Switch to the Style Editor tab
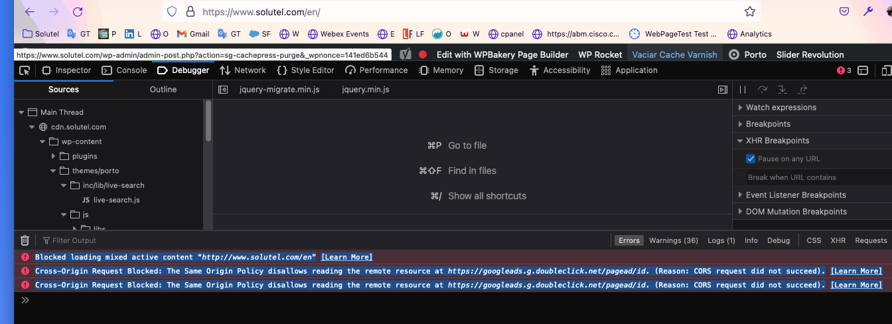The width and height of the screenshot is (892, 324). point(306,70)
